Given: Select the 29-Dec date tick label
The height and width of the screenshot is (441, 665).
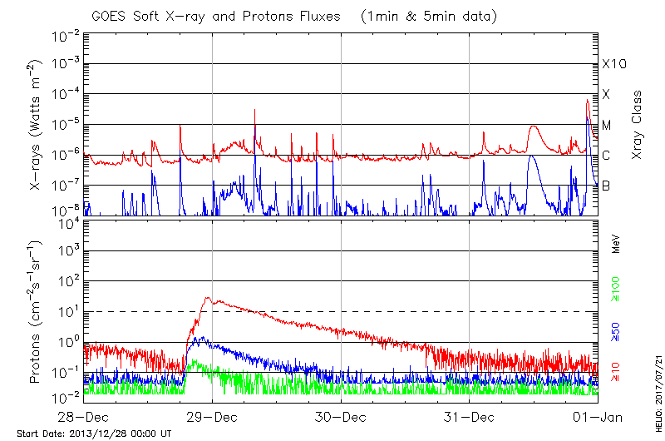Looking at the screenshot, I should (212, 416).
